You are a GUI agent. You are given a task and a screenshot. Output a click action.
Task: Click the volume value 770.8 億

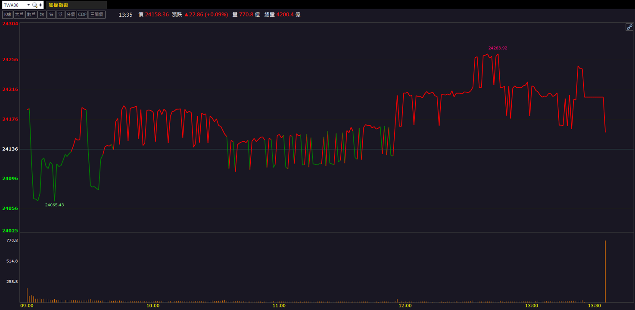tap(249, 15)
